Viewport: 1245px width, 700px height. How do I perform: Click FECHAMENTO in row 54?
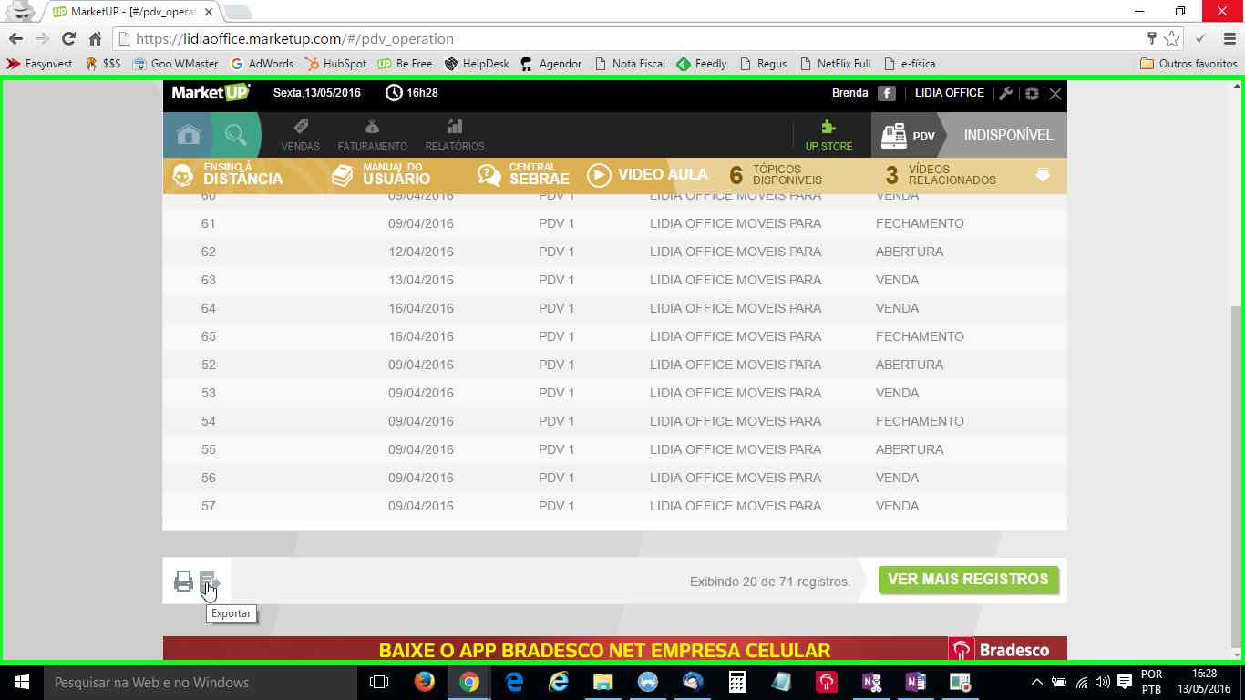[920, 421]
